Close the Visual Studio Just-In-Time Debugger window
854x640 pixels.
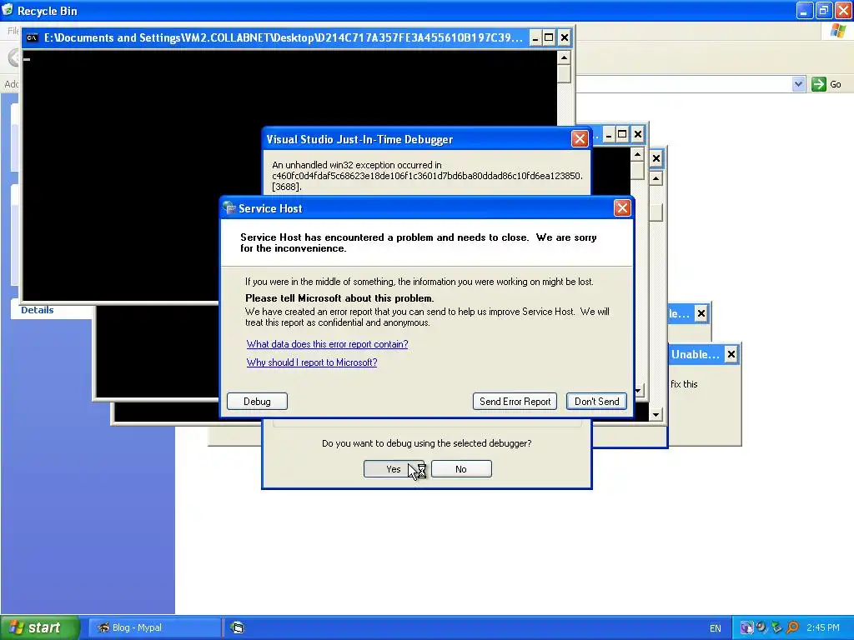(x=580, y=139)
